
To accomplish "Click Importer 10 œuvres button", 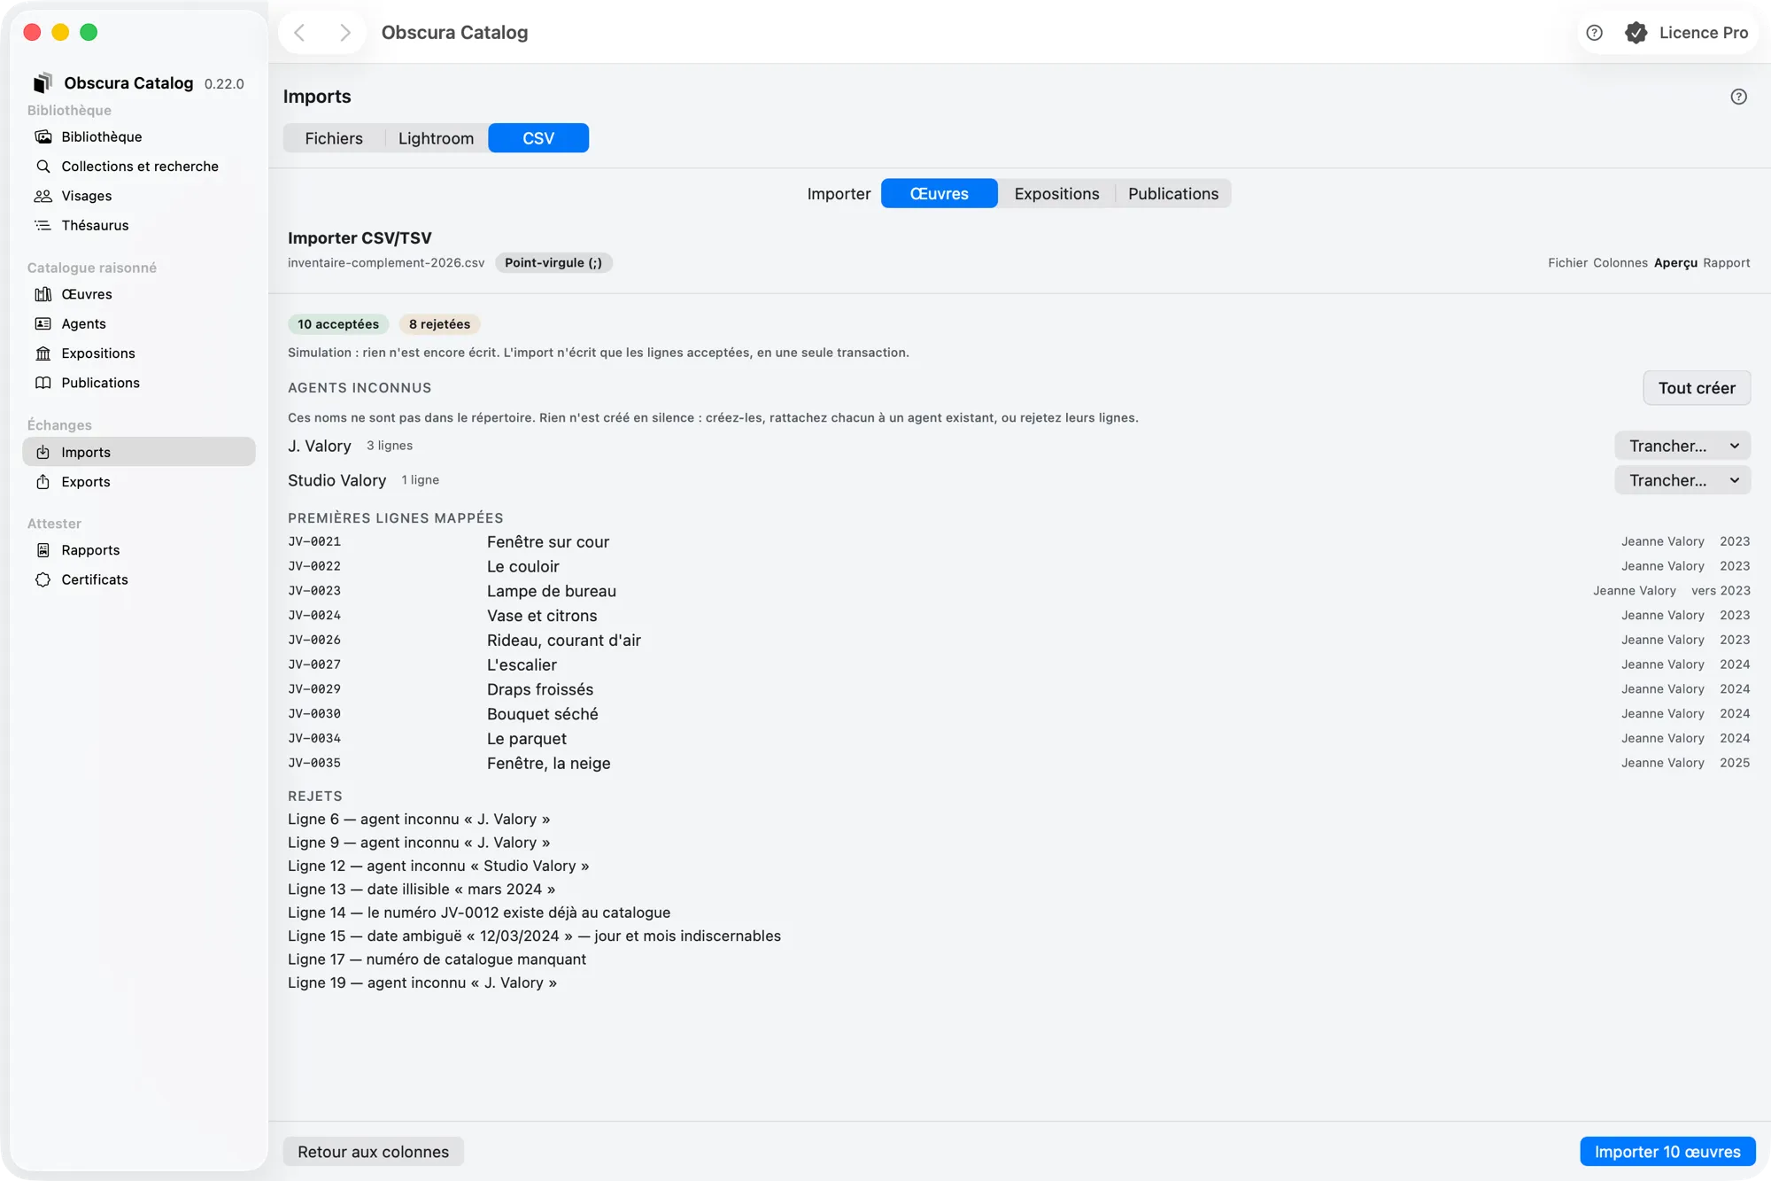I will 1667,1152.
